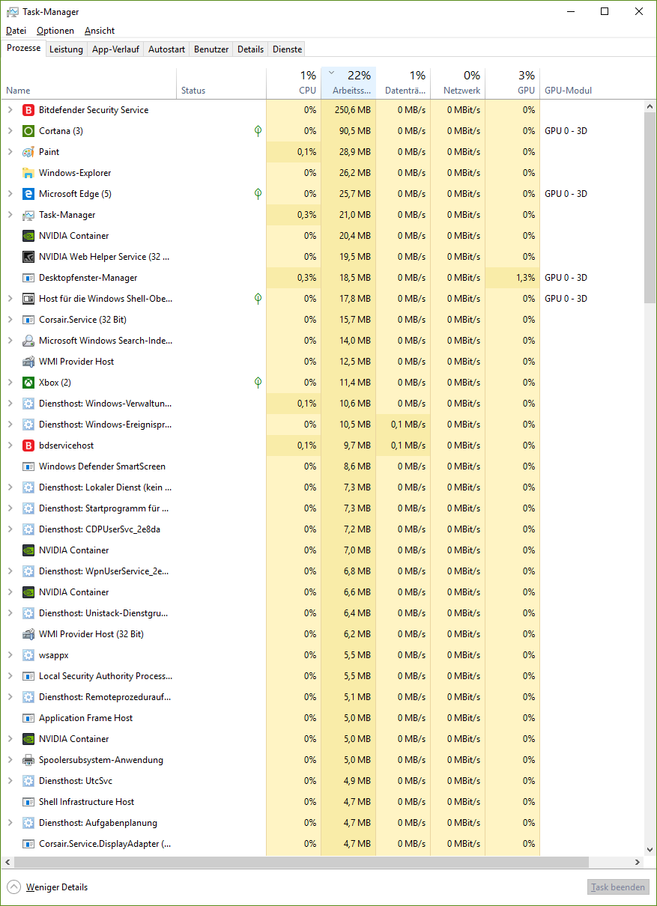Click the Paint process icon
657x906 pixels.
pyautogui.click(x=28, y=152)
